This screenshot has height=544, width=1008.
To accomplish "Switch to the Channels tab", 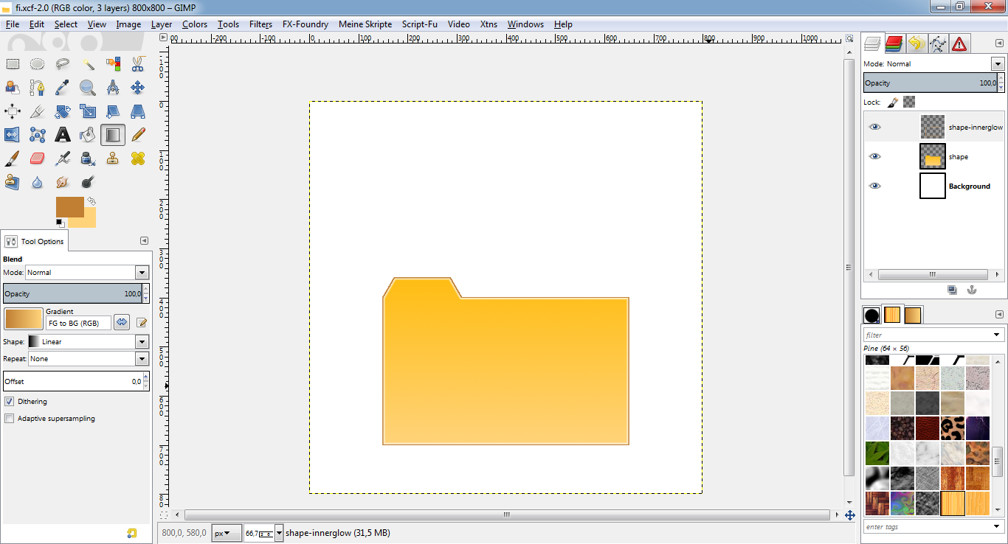I will tap(894, 43).
